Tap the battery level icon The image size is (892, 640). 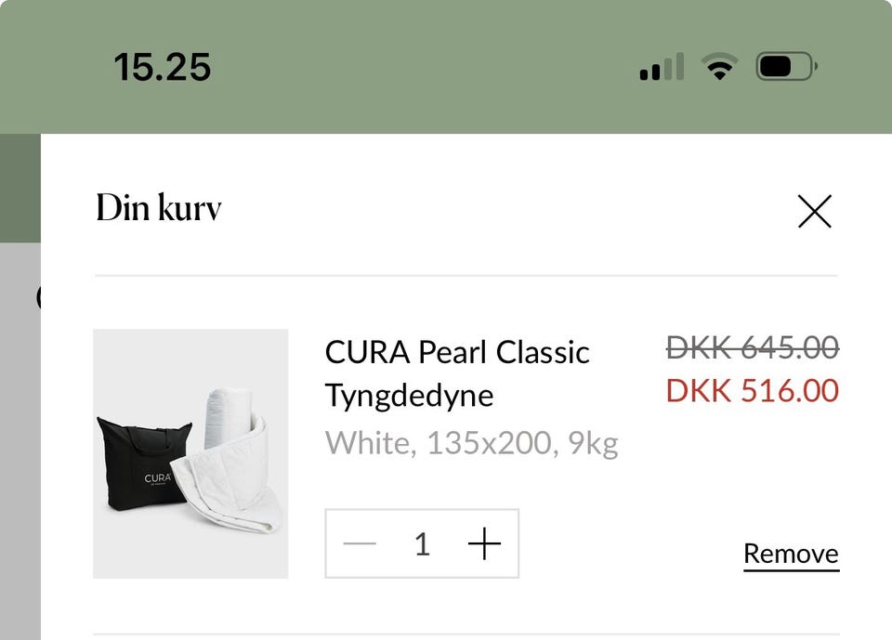tap(786, 67)
